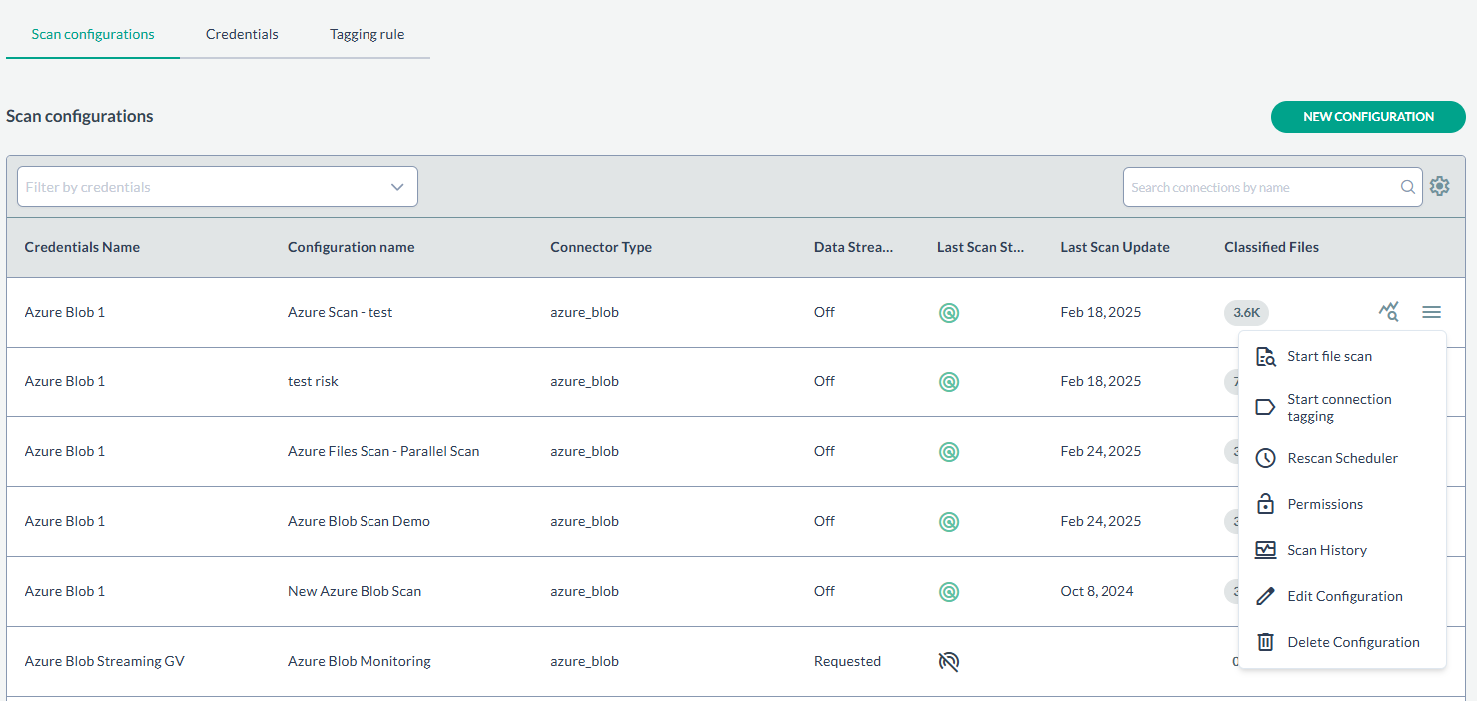Screen dimensions: 1477x701
Task: Open the Tagging rule tab
Action: [367, 34]
